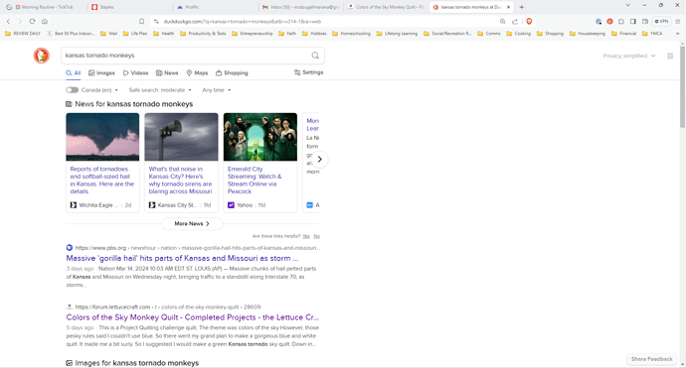Bookmark the page with the bookmark icon

click(x=142, y=22)
